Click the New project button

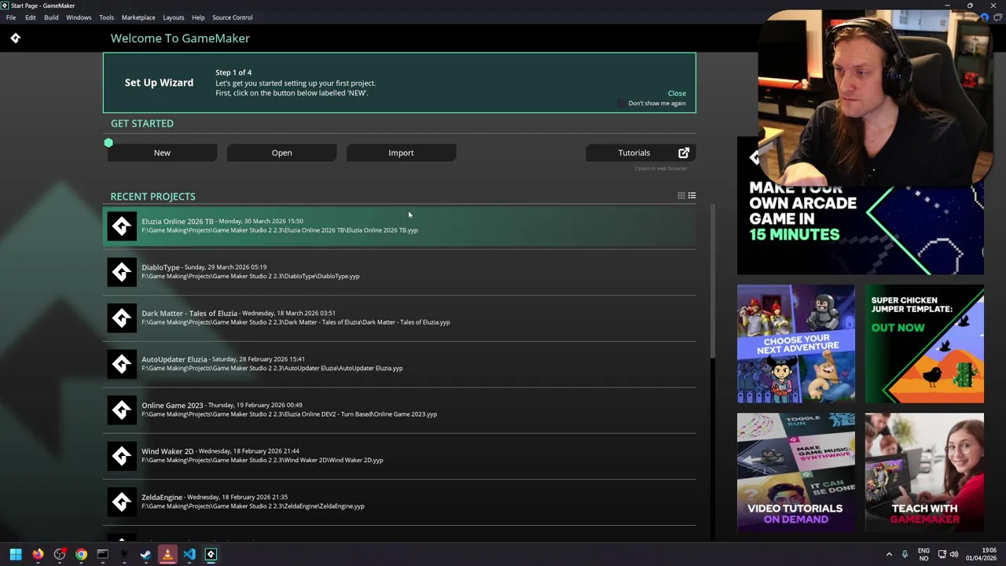pyautogui.click(x=162, y=153)
